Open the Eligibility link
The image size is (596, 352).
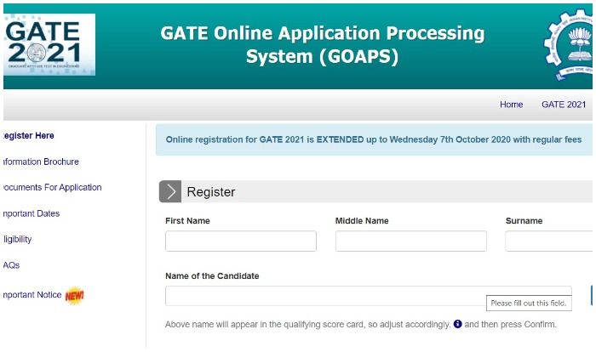18,240
